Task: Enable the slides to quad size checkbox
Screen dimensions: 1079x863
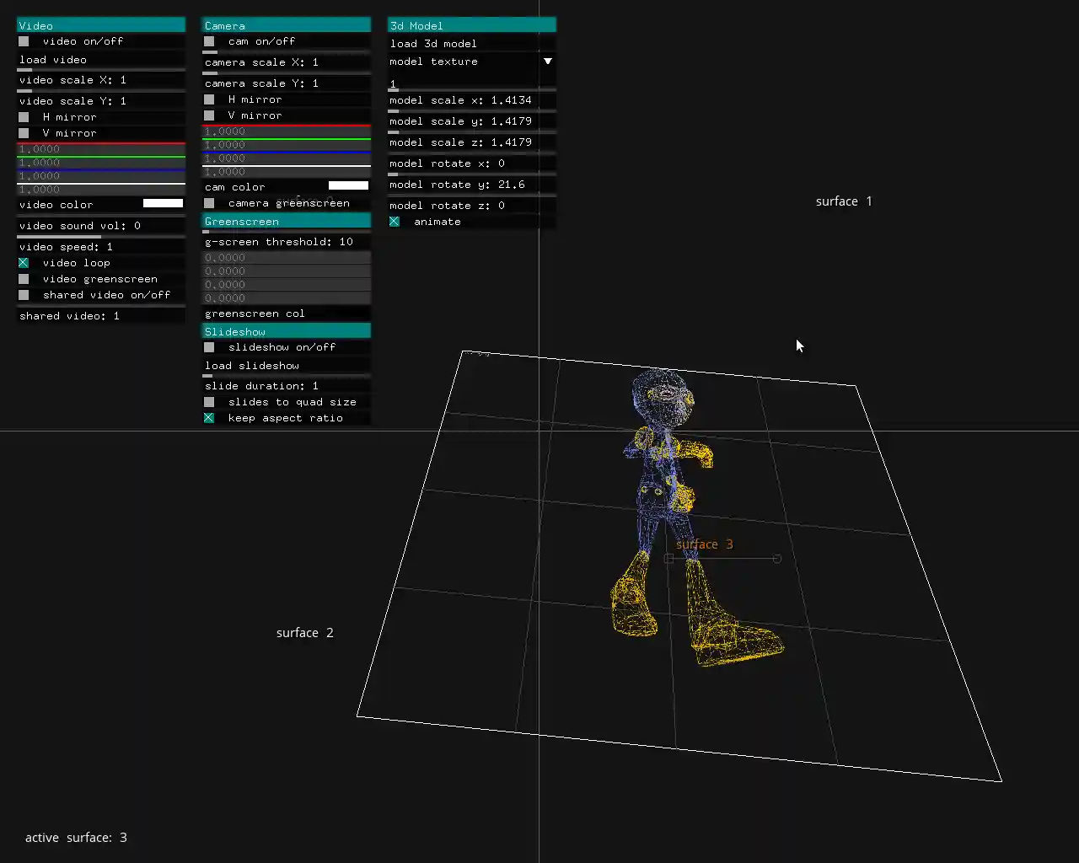Action: click(x=209, y=402)
